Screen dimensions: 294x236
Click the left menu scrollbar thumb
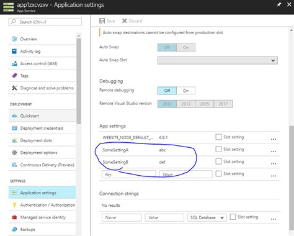point(79,81)
